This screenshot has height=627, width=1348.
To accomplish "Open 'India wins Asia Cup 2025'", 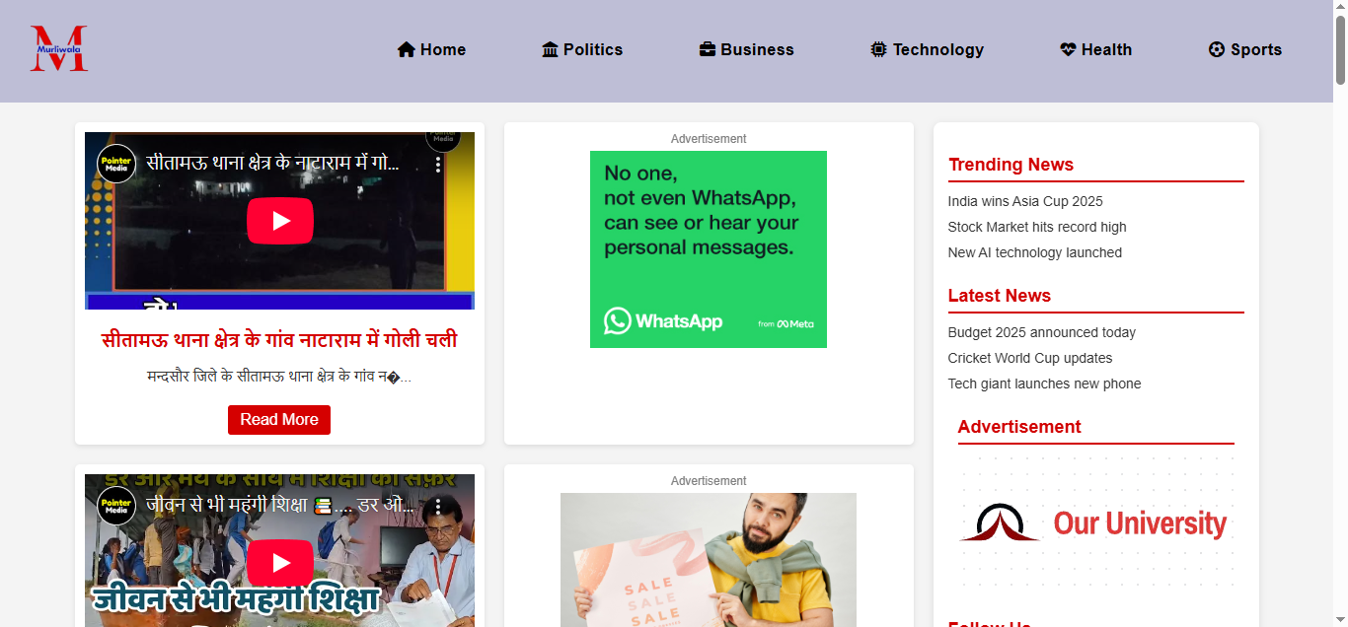I will coord(1025,201).
